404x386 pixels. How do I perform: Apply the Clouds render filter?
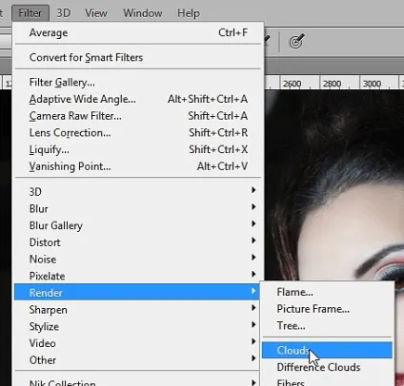coord(327,350)
